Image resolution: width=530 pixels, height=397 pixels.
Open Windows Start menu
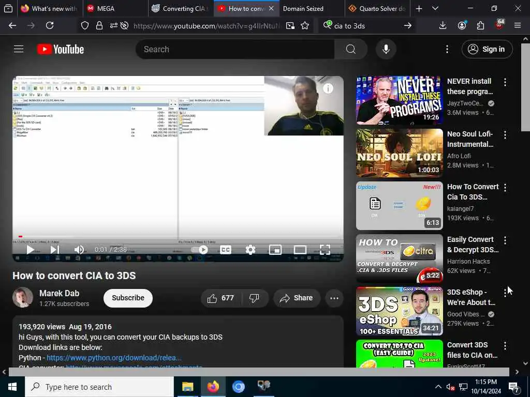12,387
